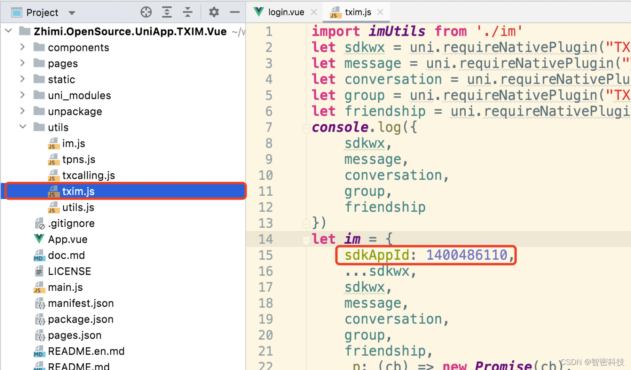Expand the components folder
631x370 pixels.
coord(23,47)
